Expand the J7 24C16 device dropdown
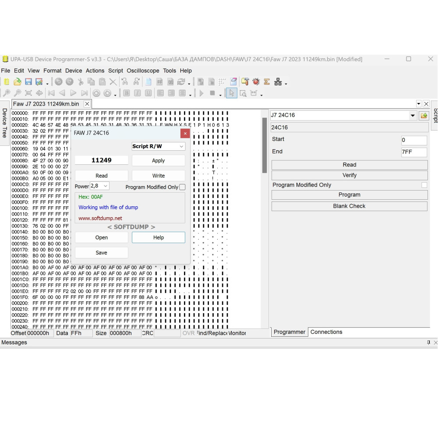The image size is (438, 438). click(413, 115)
